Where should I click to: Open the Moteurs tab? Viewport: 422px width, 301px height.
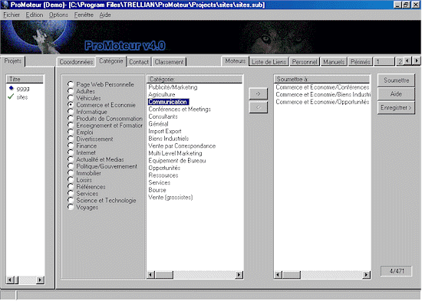(x=236, y=61)
